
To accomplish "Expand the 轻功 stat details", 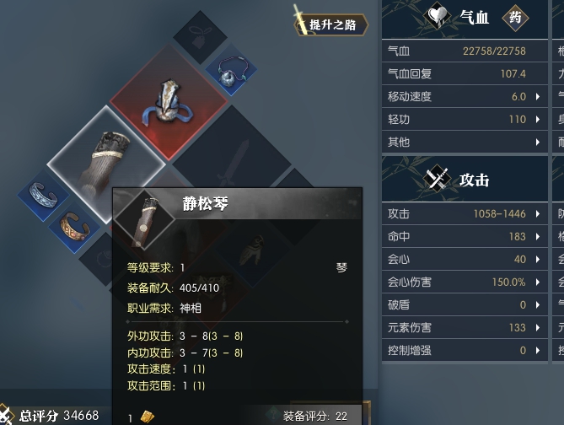I will [x=538, y=119].
